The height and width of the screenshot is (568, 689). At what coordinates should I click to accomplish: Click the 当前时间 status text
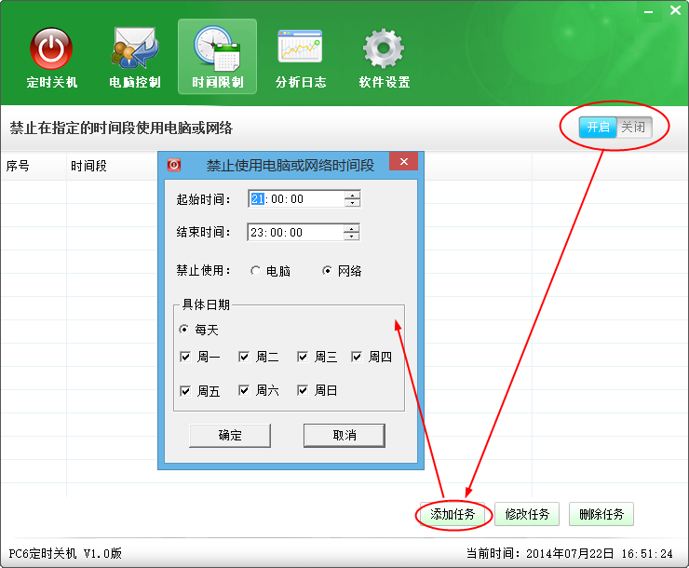coord(569,553)
